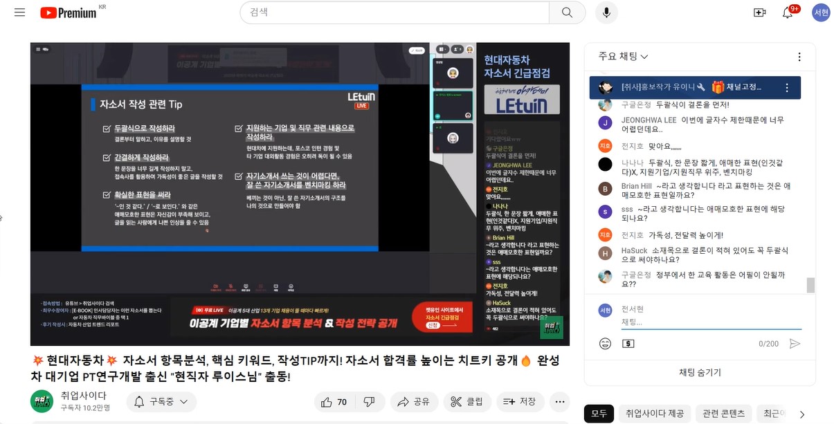
Task: Click sss's purple S avatar
Action: [x=606, y=212]
